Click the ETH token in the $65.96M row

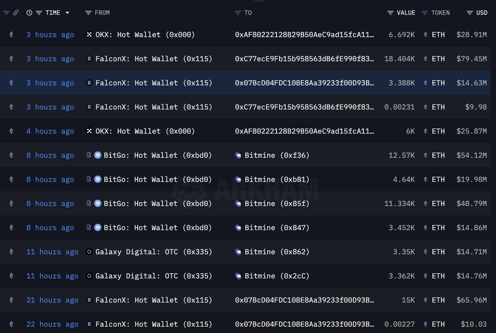pos(438,300)
